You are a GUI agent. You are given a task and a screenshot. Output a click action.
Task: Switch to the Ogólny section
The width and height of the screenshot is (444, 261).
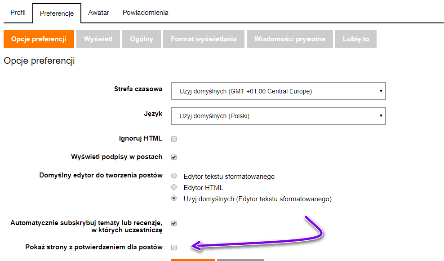142,39
